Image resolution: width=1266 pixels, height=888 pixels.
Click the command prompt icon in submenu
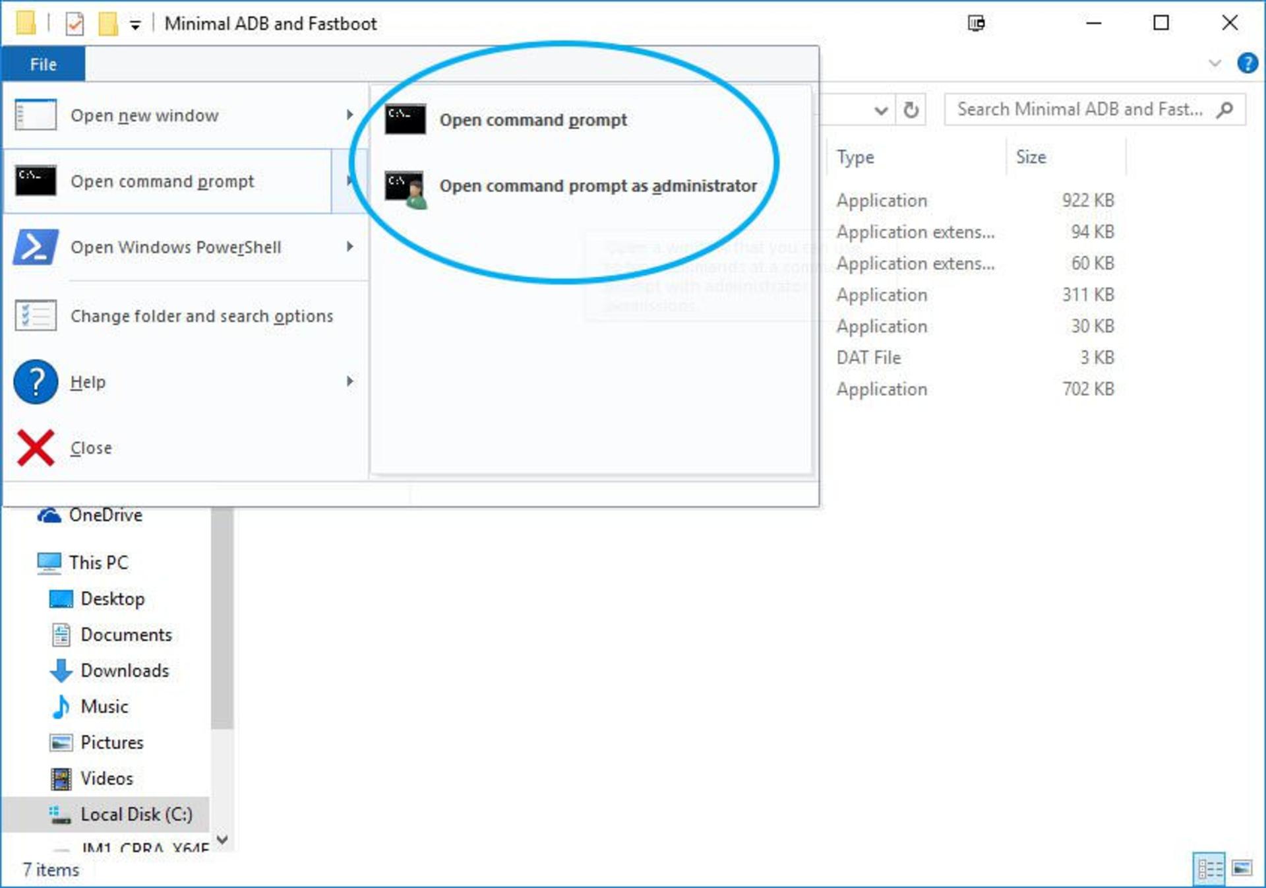[x=406, y=119]
